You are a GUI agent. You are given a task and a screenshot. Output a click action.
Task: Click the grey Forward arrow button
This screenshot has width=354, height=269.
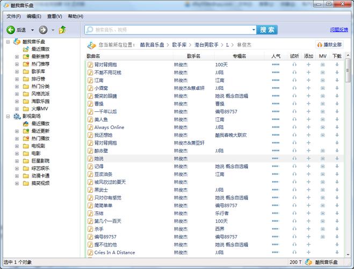tap(43, 30)
